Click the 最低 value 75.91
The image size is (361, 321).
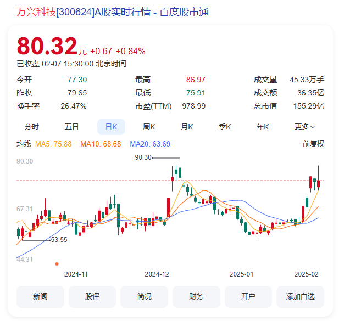click(x=196, y=93)
